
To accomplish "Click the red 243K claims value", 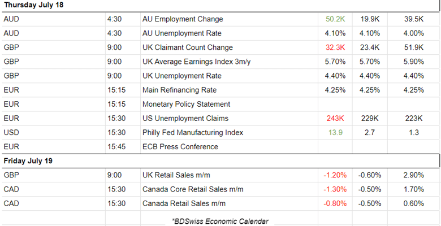I will pos(336,118).
